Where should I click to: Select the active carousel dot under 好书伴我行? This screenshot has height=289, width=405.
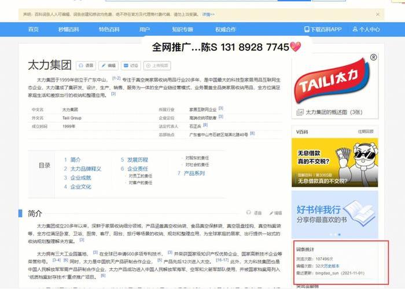click(x=340, y=235)
